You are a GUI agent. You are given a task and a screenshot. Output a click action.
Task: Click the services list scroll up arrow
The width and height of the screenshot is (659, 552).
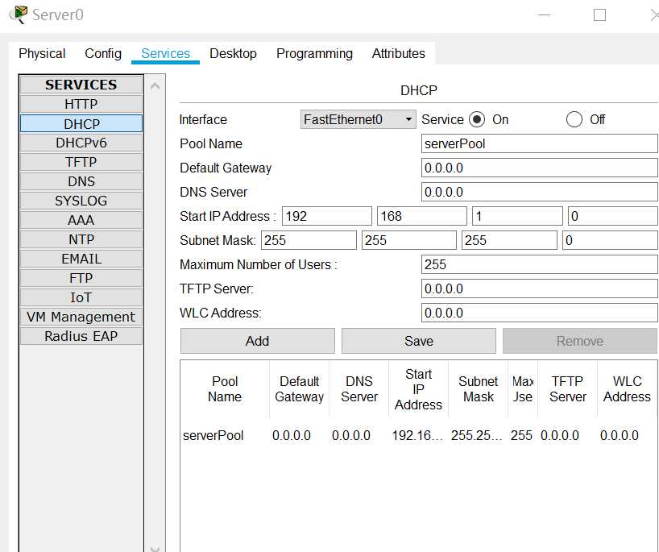click(155, 86)
